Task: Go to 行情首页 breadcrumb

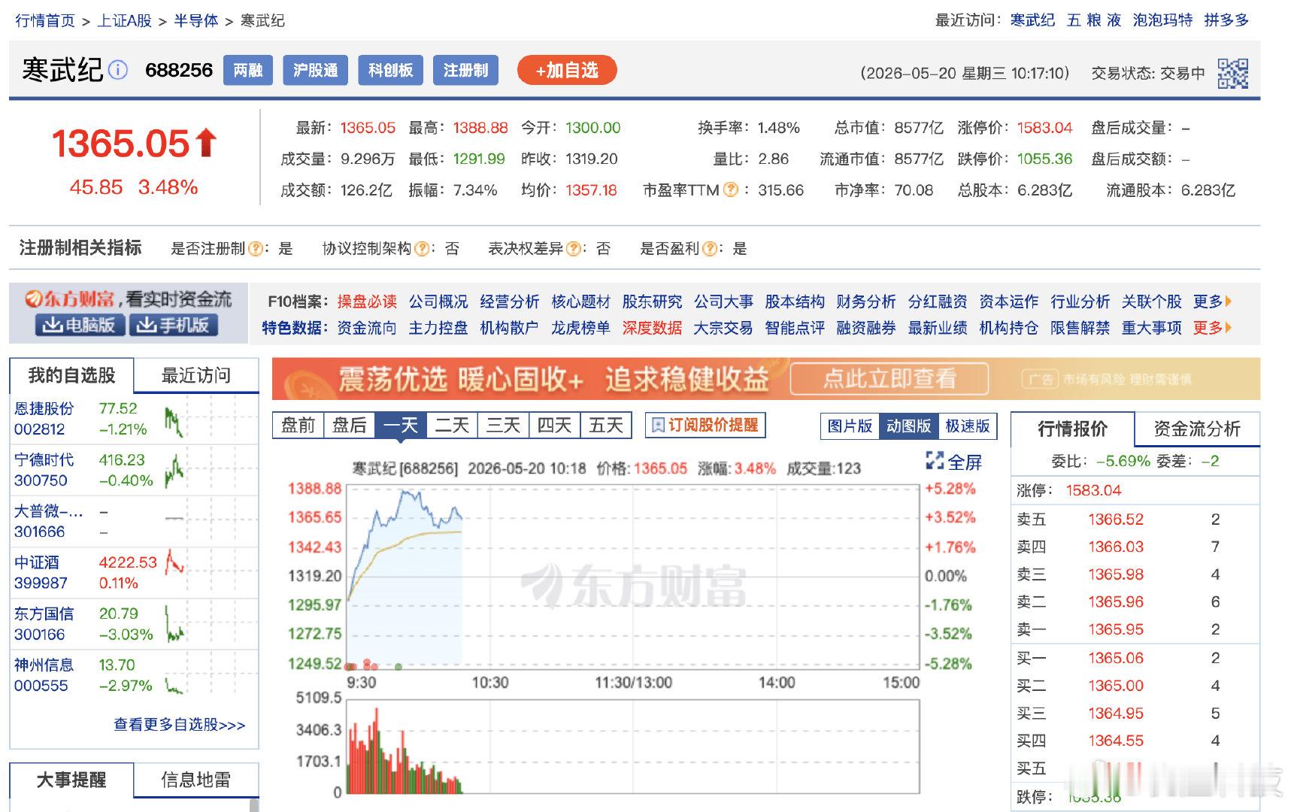Action: pos(45,20)
